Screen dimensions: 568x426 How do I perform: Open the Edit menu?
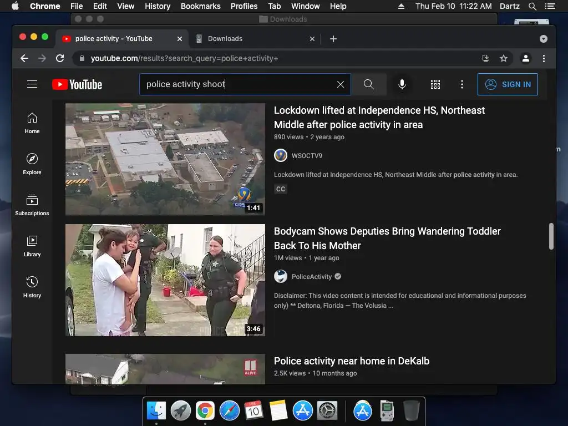click(100, 6)
